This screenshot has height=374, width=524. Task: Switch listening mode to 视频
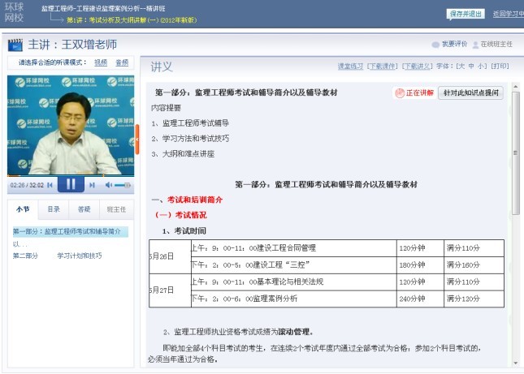(101, 62)
